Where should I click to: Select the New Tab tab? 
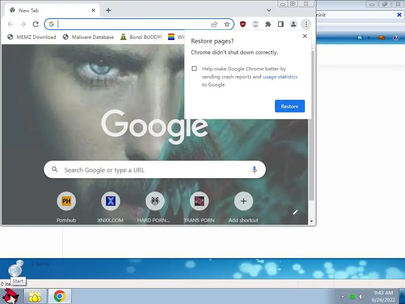(x=53, y=10)
